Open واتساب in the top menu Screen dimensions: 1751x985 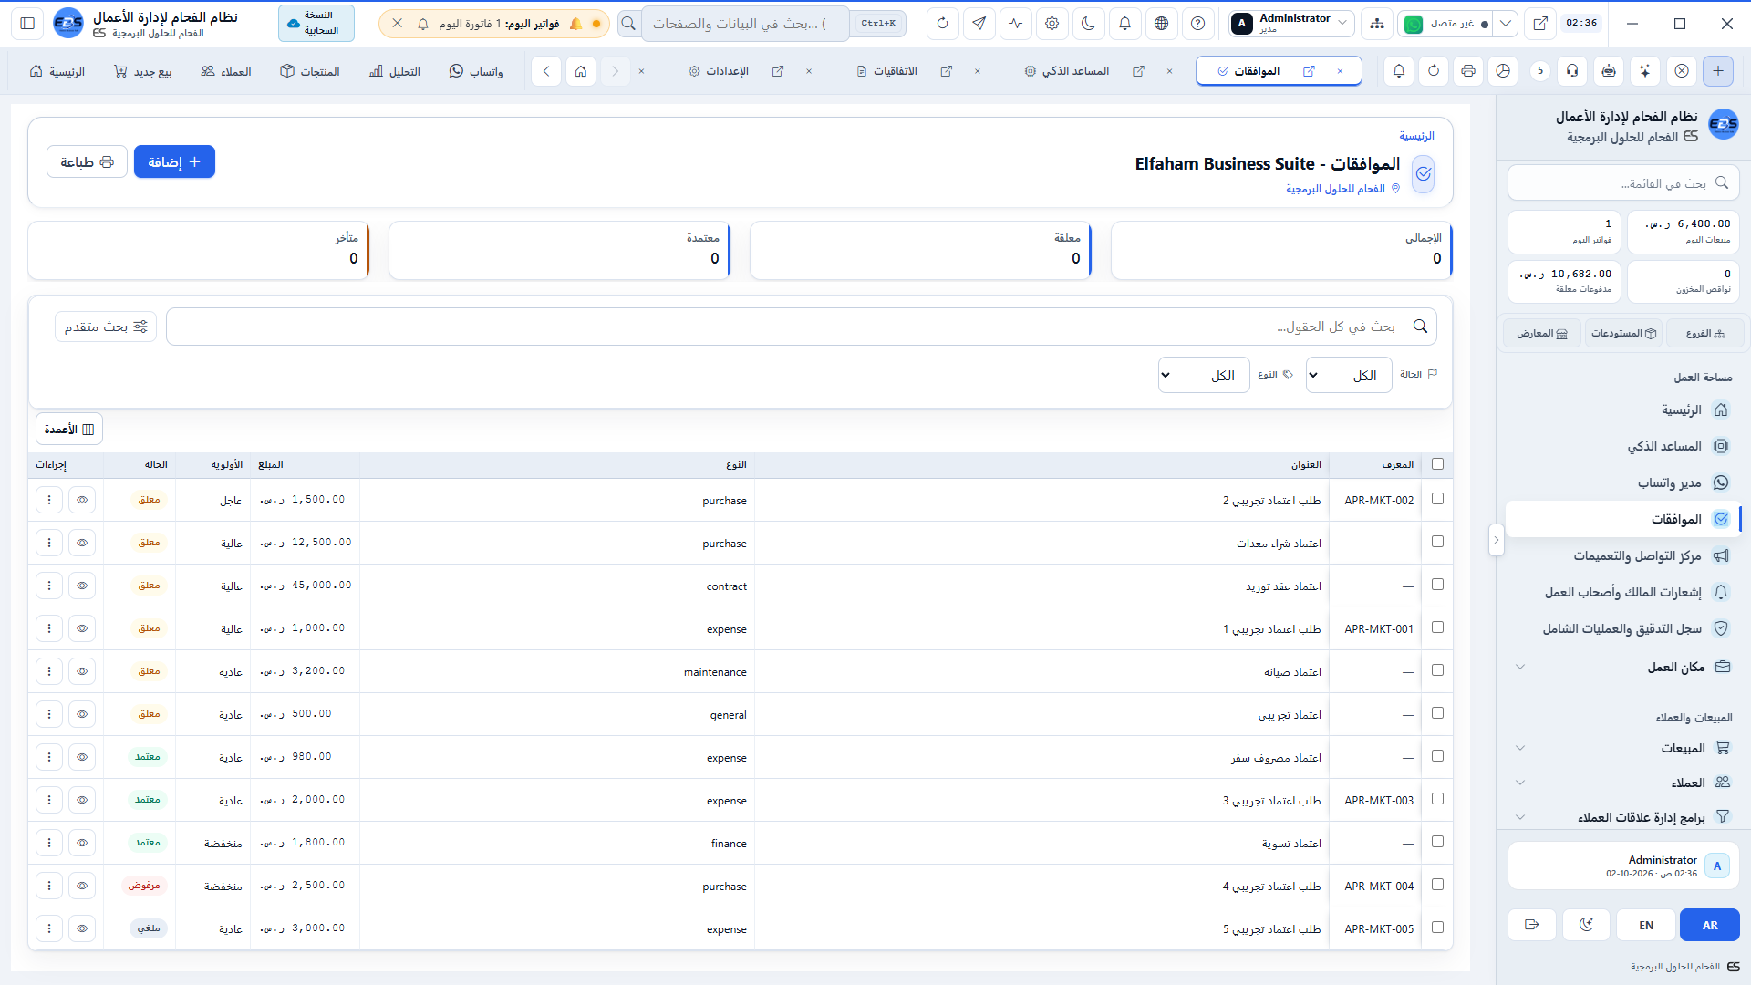coord(476,71)
